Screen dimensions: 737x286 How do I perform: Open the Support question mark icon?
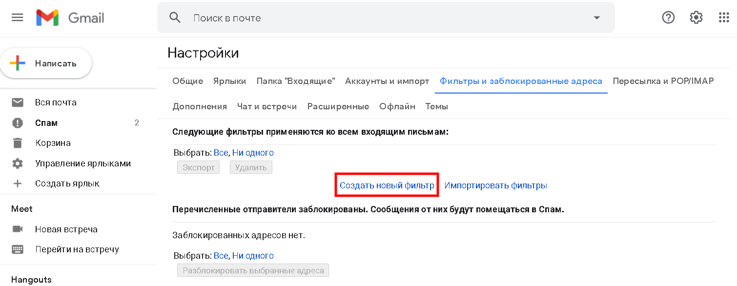tap(668, 18)
